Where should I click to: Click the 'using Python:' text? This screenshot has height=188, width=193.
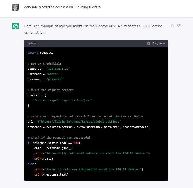coord(35,33)
